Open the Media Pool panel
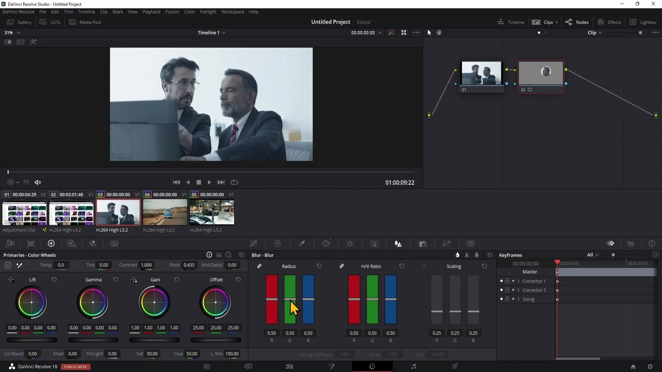This screenshot has height=372, width=662. point(85,22)
